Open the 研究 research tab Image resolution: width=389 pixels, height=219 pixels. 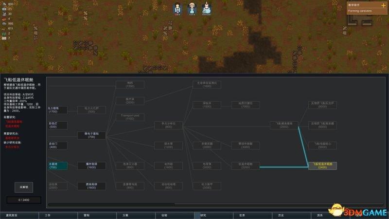(x=214, y=215)
